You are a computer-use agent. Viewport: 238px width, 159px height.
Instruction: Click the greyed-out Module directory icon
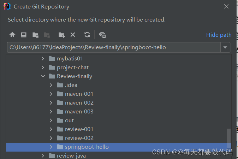[47, 35]
